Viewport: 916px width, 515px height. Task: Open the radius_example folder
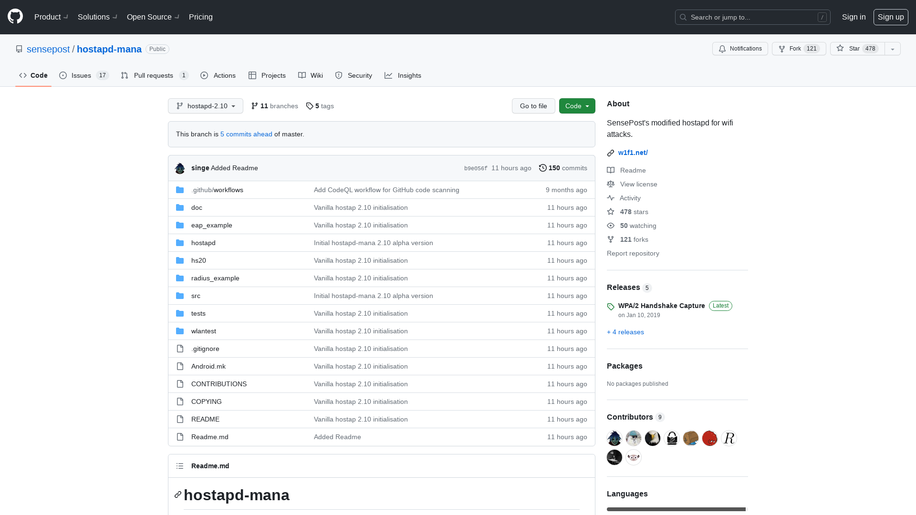[215, 278]
